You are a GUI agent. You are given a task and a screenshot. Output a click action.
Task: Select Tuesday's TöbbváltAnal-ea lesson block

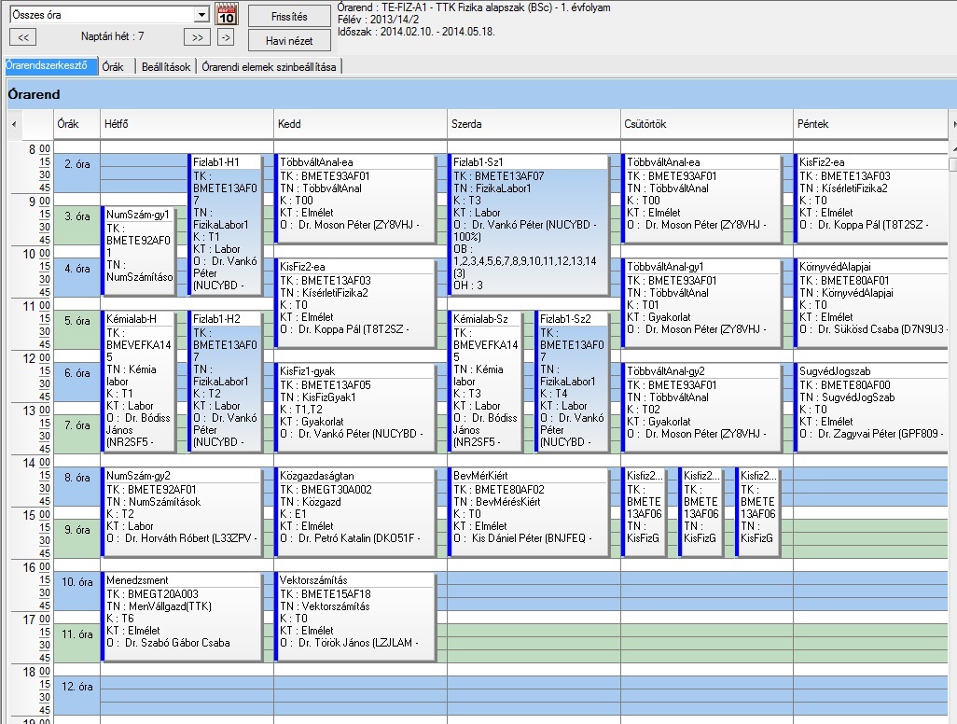(355, 199)
